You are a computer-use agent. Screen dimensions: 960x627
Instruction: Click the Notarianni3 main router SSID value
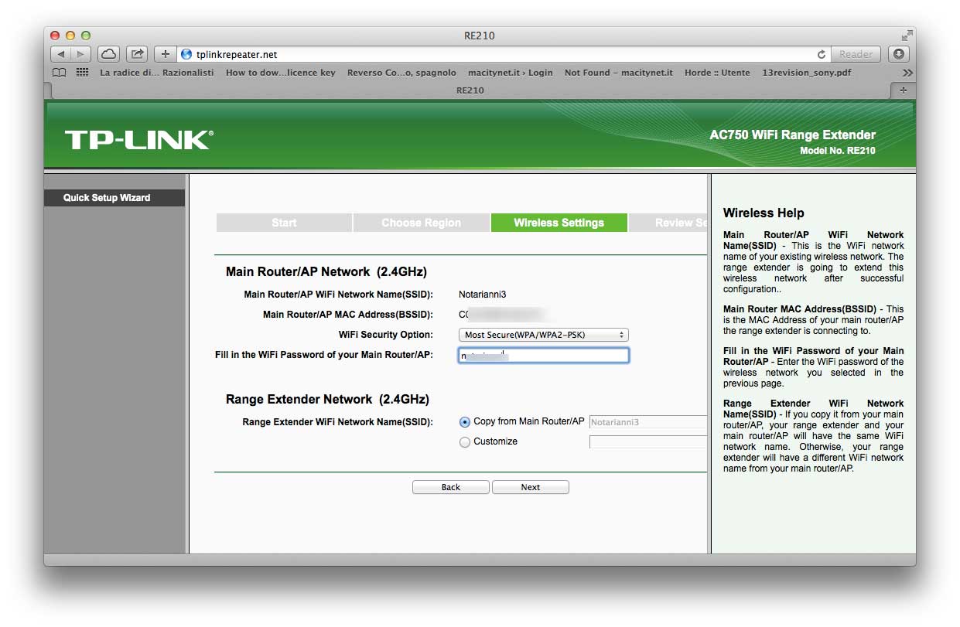(482, 295)
